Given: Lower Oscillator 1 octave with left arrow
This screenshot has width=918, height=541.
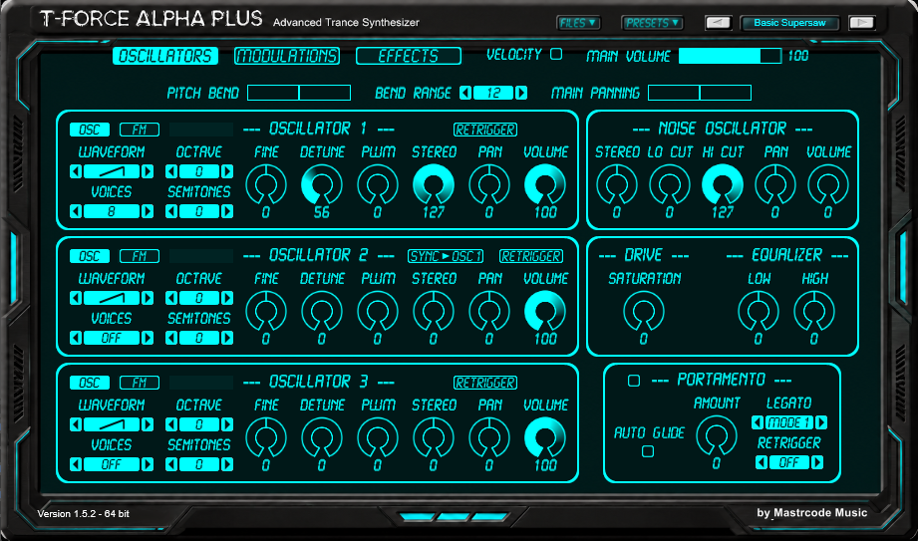Looking at the screenshot, I should tap(171, 171).
